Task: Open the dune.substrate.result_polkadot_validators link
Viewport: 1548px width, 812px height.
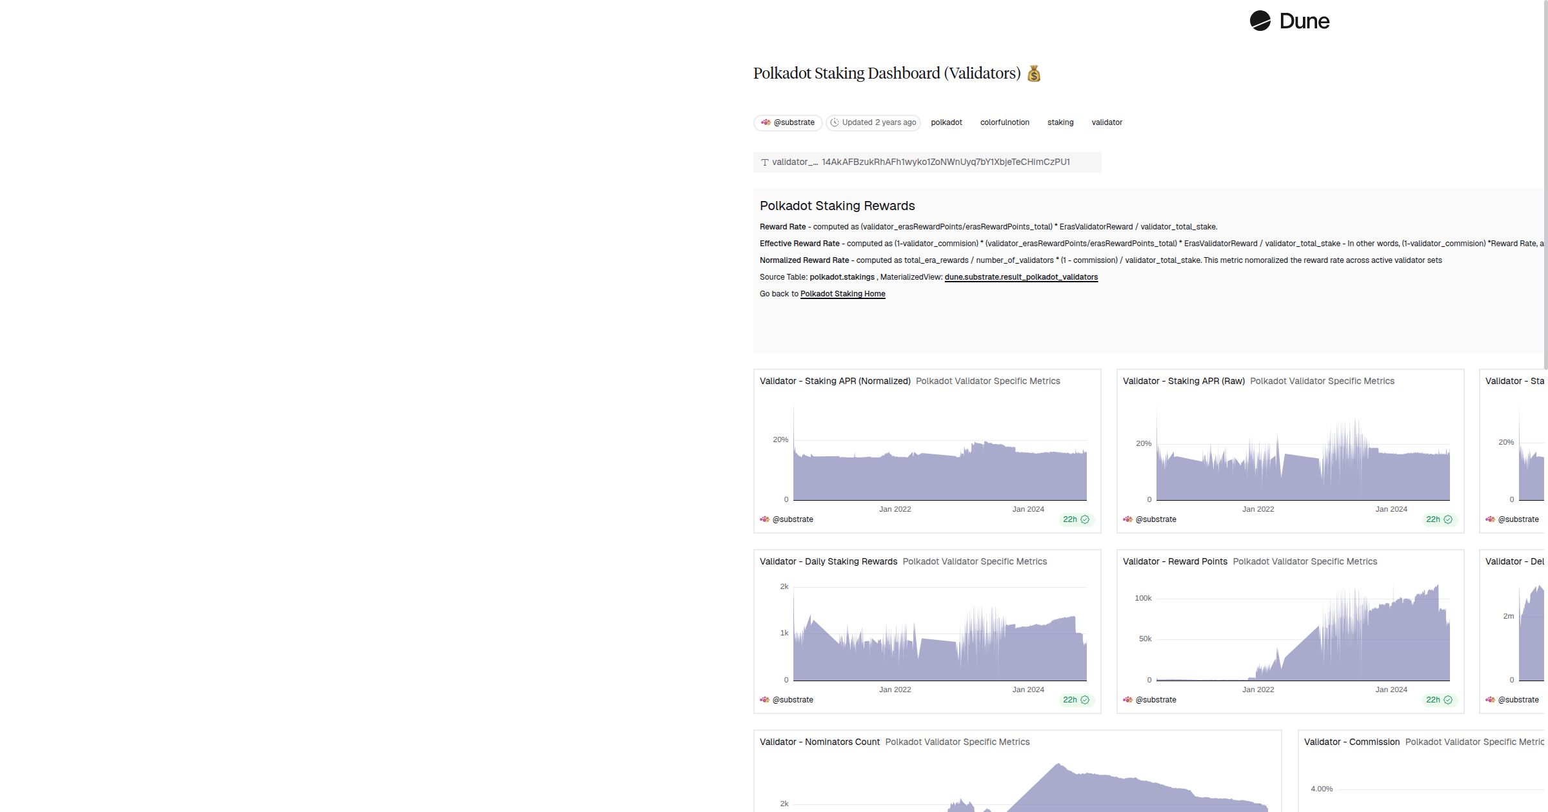Action: pos(1021,276)
